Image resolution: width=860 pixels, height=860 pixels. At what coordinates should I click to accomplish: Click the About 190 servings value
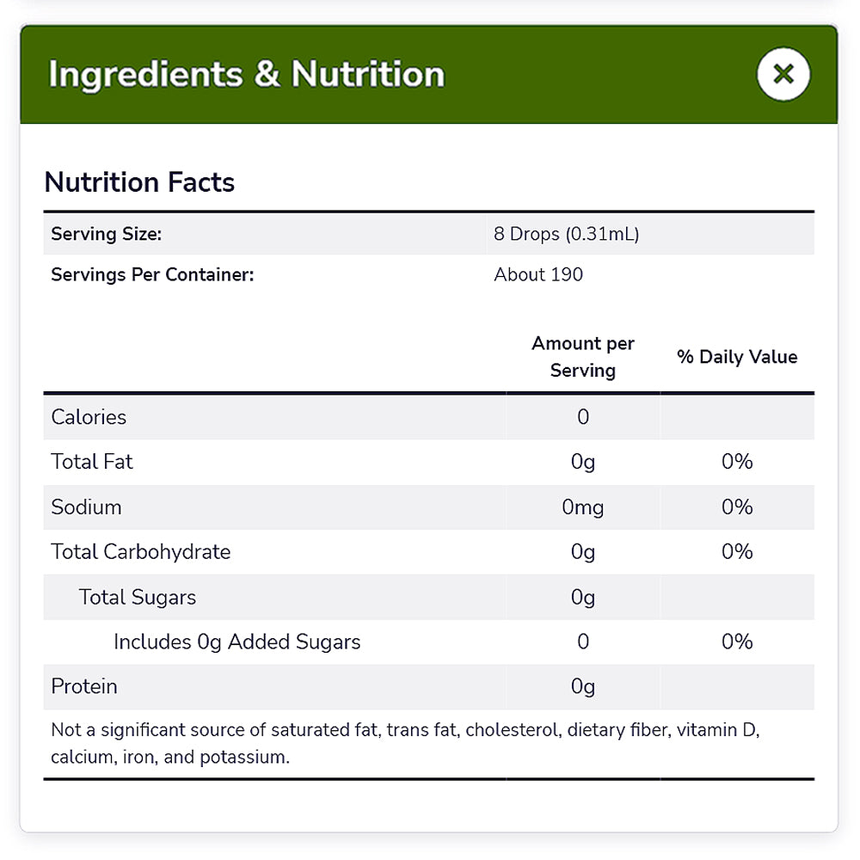538,275
